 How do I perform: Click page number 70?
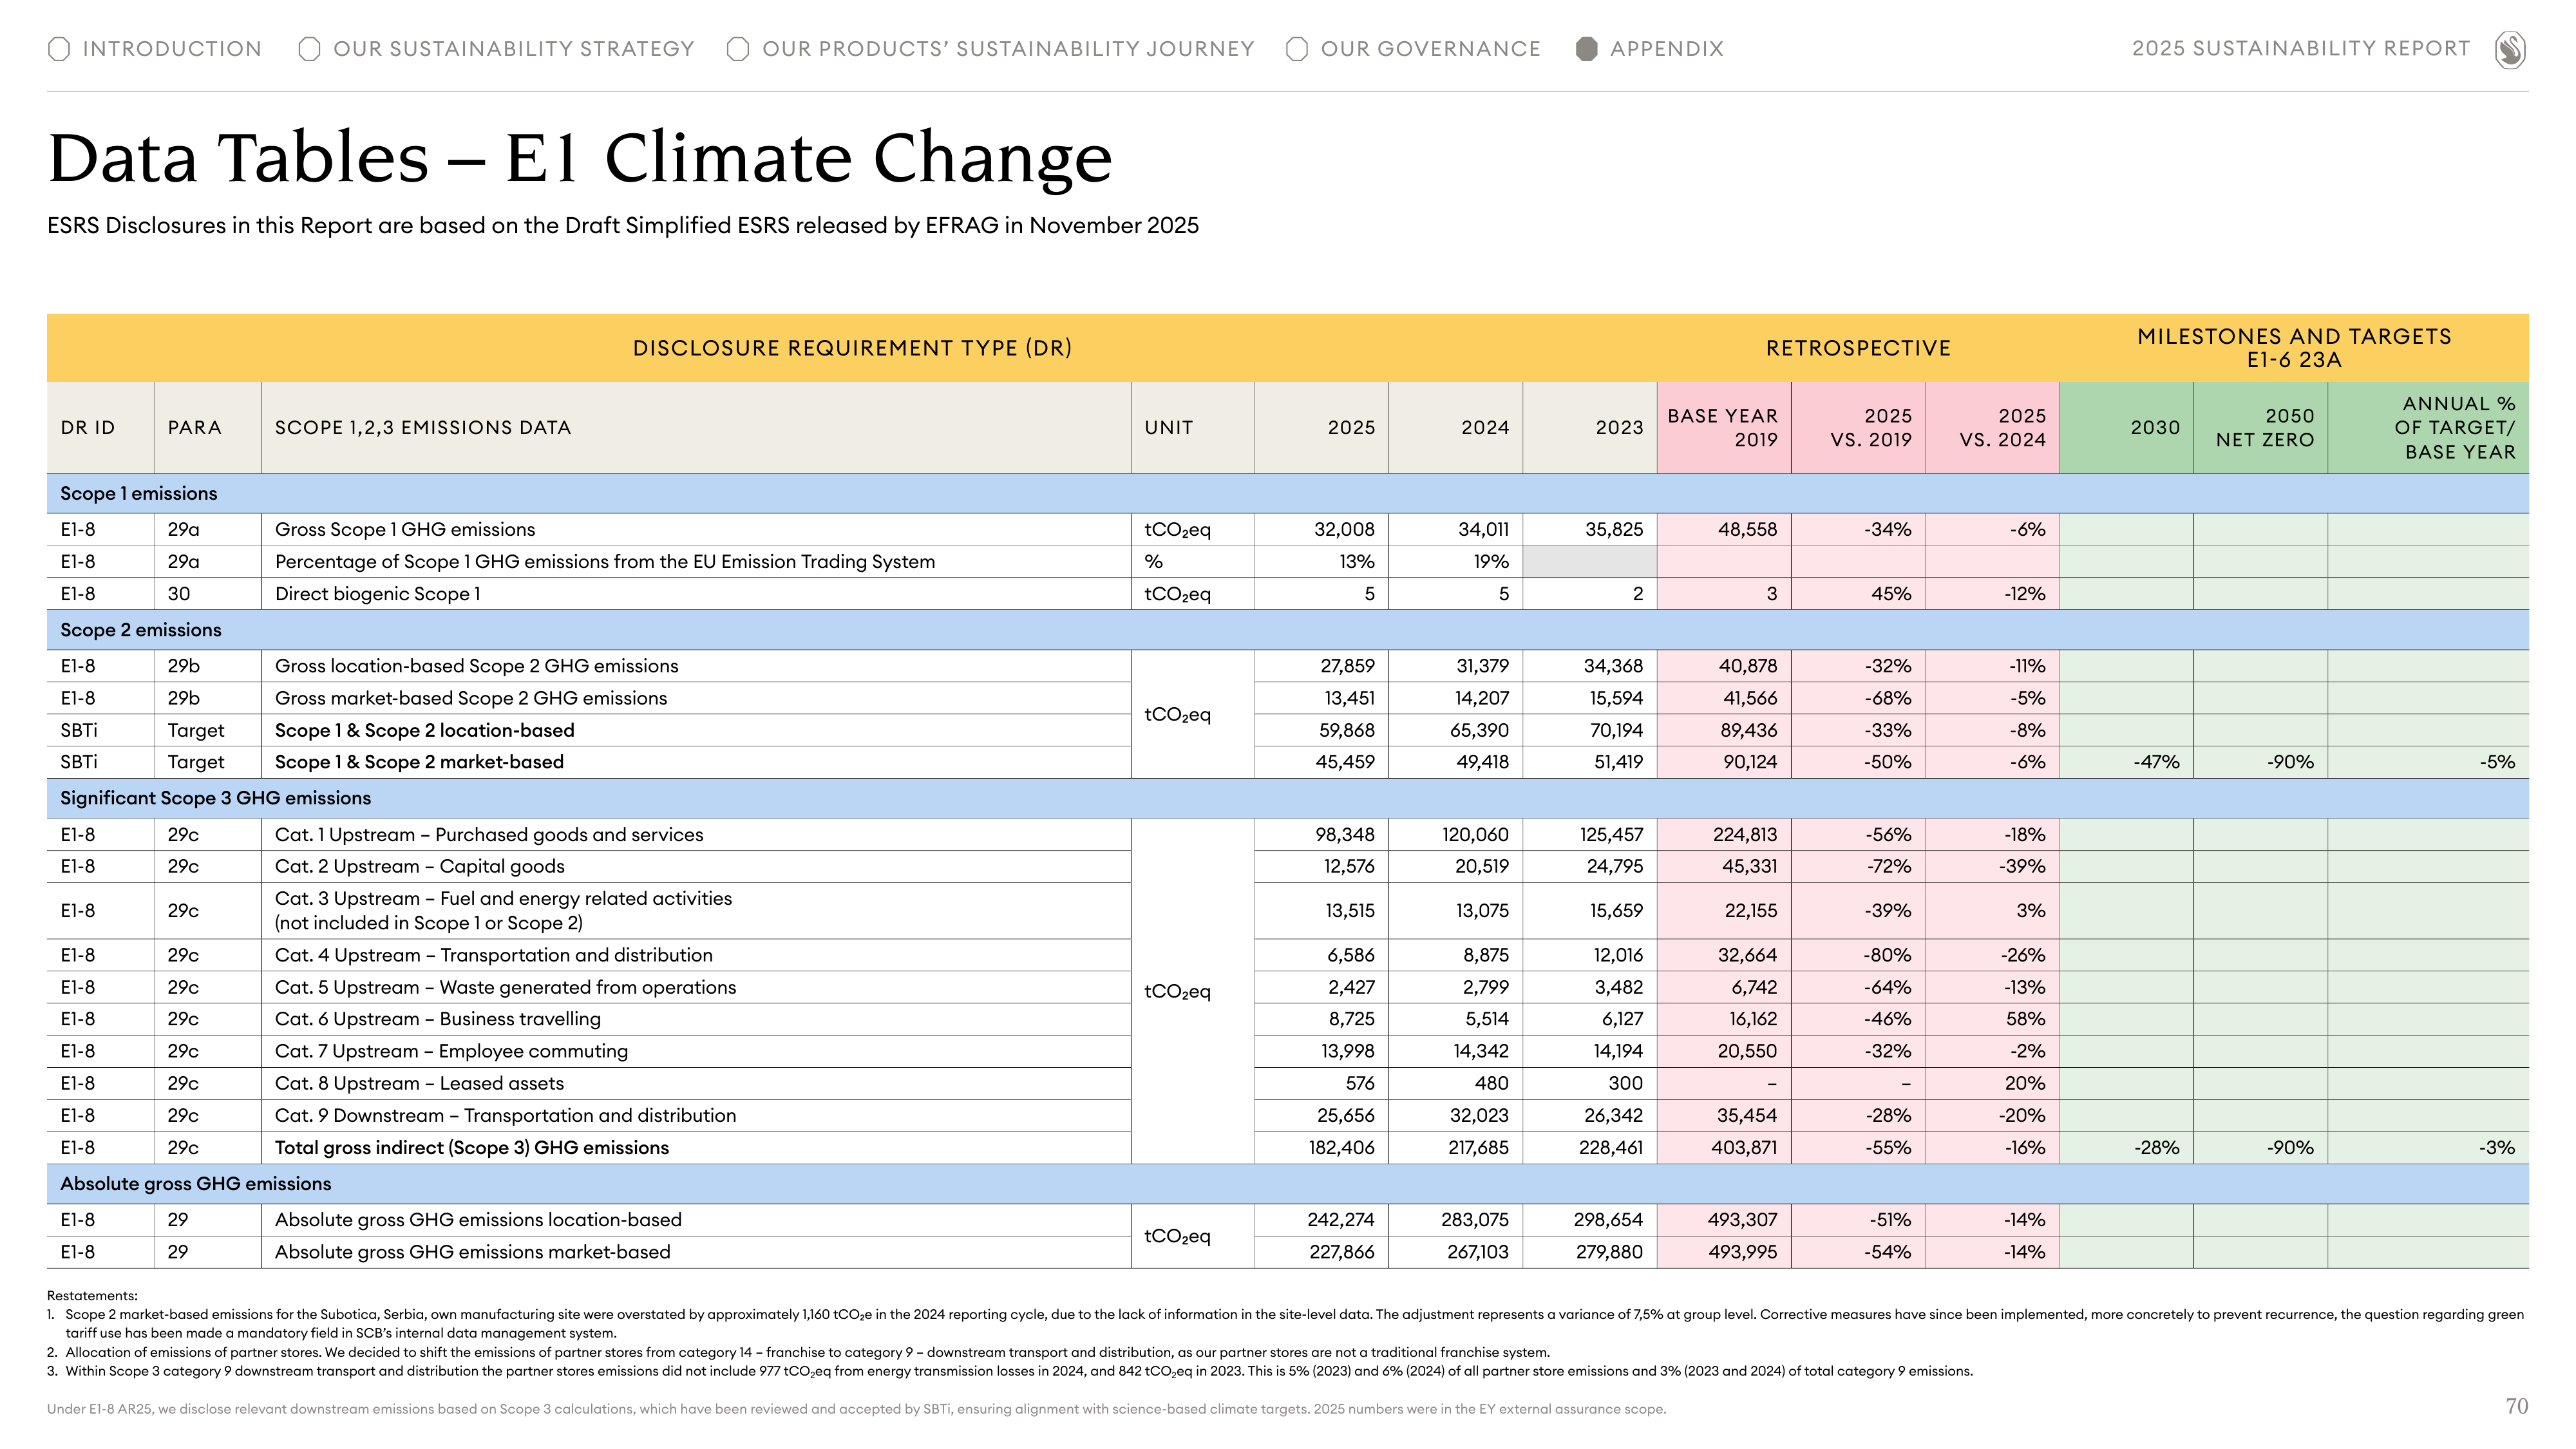[x=2517, y=1407]
